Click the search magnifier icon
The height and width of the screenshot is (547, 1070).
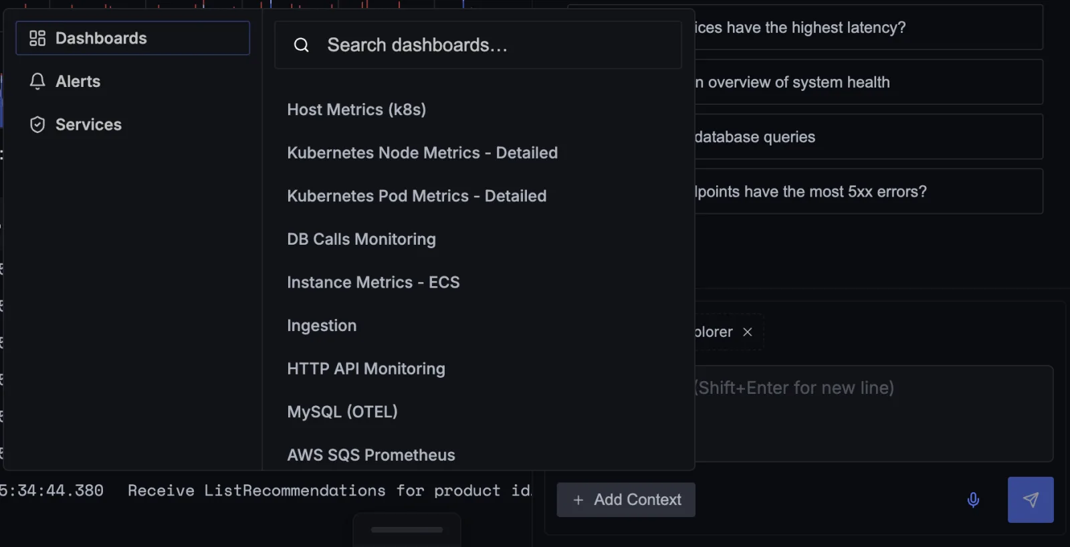pyautogui.click(x=302, y=45)
